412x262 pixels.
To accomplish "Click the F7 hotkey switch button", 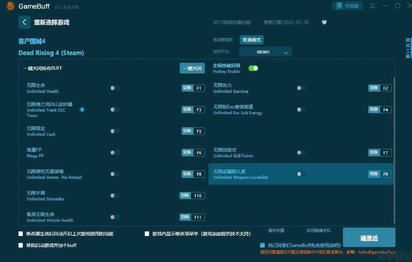I will click(380, 153).
